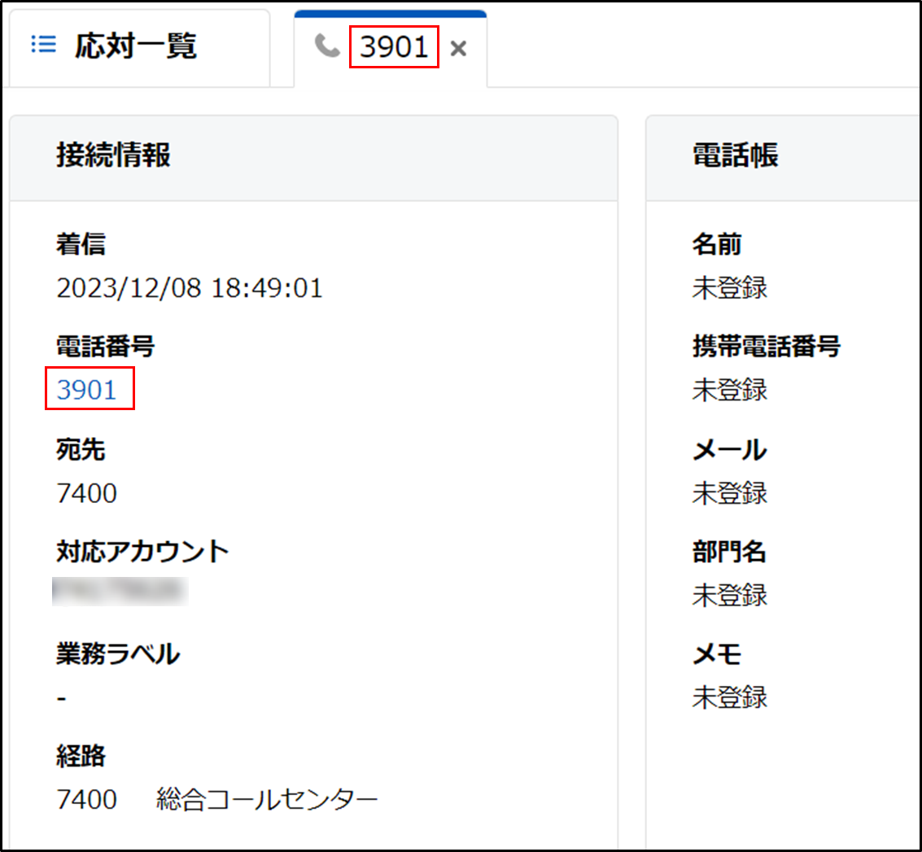Click the 経路 field label

click(x=81, y=757)
